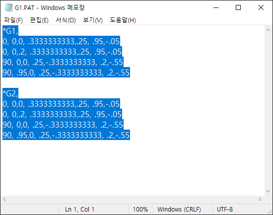Click the vertical scrollbar up arrow

coord(269,30)
